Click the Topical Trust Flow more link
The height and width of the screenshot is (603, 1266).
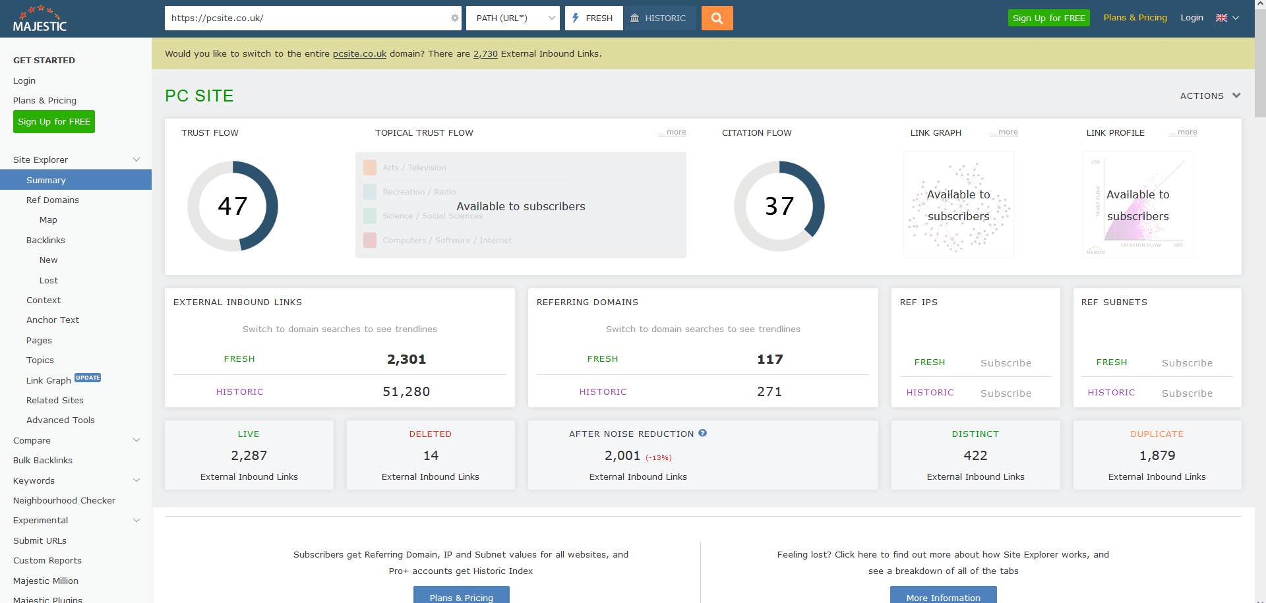click(672, 132)
